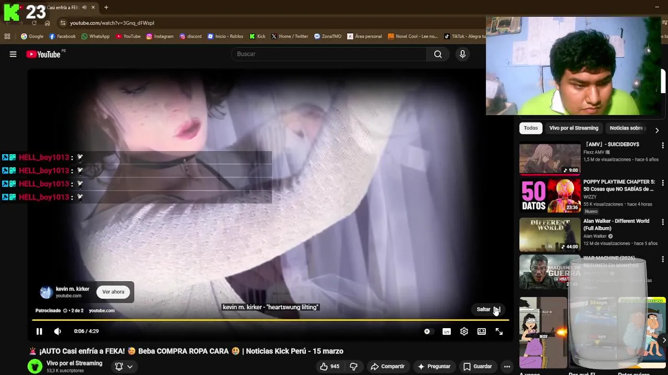
Task: Pause the video playback
Action: point(39,331)
